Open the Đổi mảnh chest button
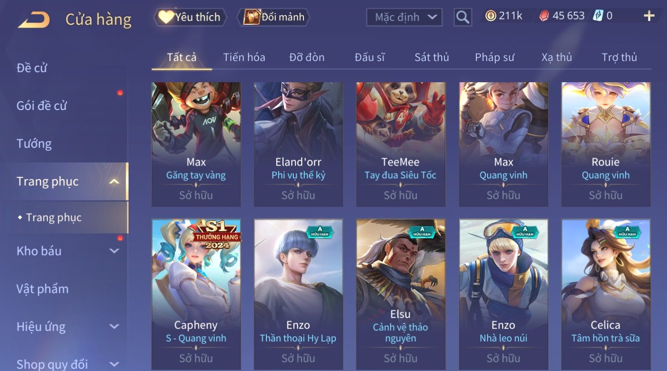Image resolution: width=667 pixels, height=371 pixels. tap(273, 17)
